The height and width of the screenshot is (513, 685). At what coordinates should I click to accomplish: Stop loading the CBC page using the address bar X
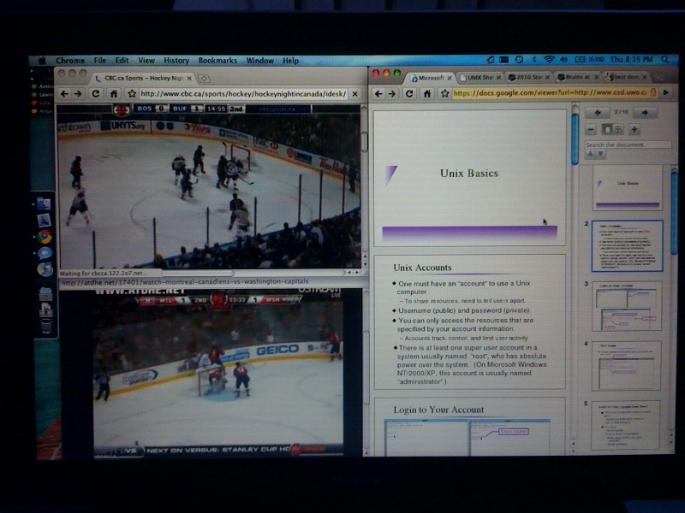coord(354,94)
